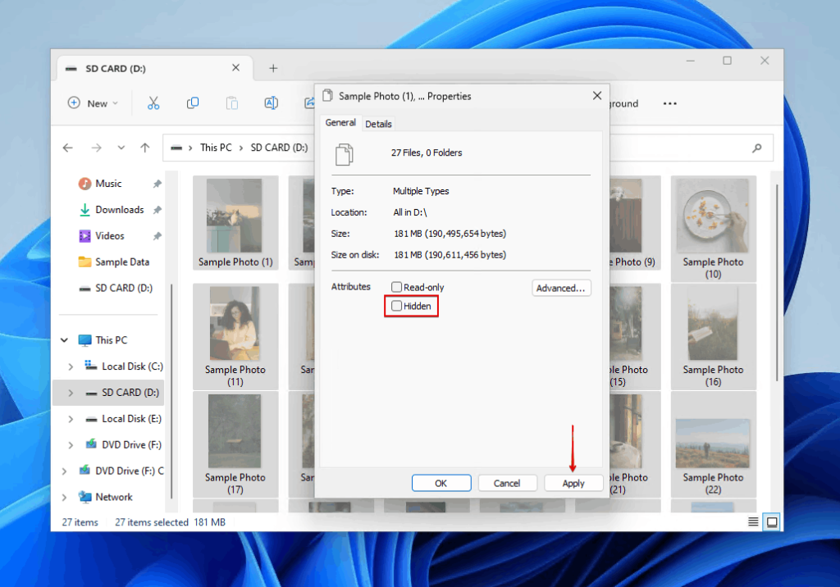The height and width of the screenshot is (587, 840).
Task: Open the New dropdown menu
Action: point(93,103)
